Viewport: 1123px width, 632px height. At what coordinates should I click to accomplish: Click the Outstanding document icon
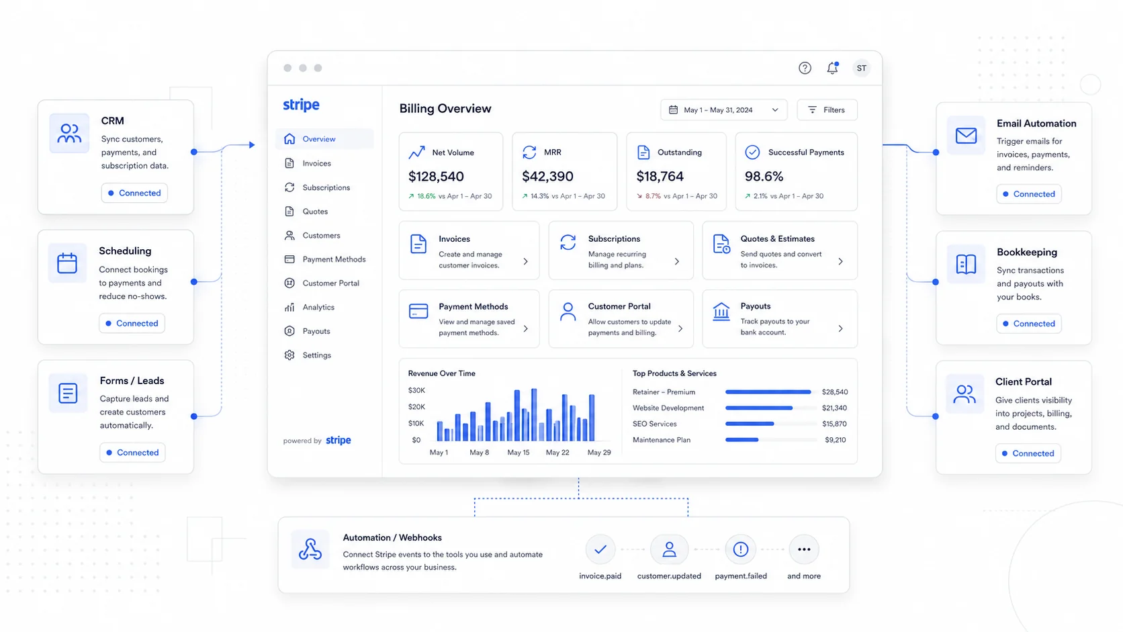tap(643, 152)
